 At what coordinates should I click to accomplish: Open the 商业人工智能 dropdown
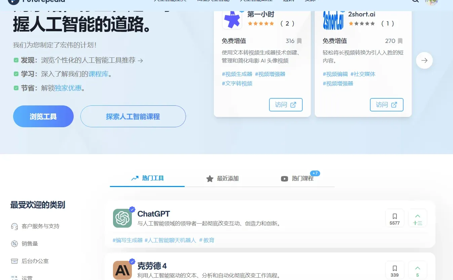213,1
